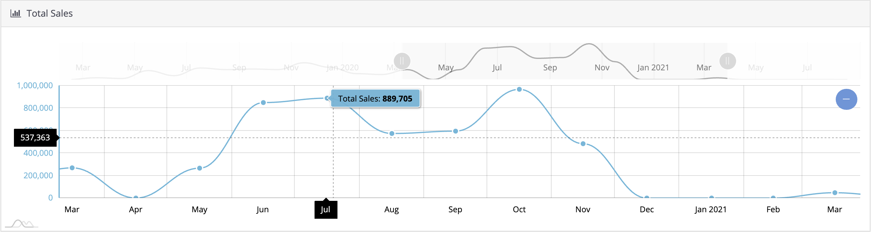Screen dimensions: 871x232
Task: Click faded Jan 2020 in overview scrollbar
Action: pyautogui.click(x=342, y=68)
